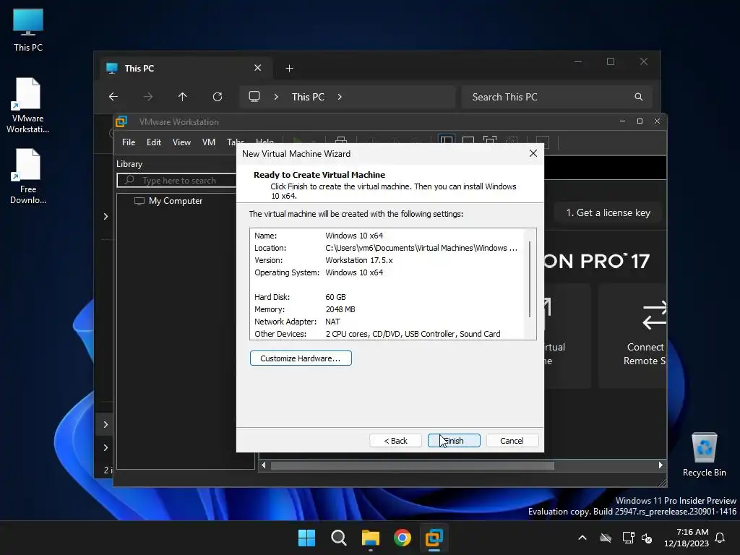Expand the top navigation pane chevron in Explorer
Screen dimensions: 740x555
tap(106, 216)
